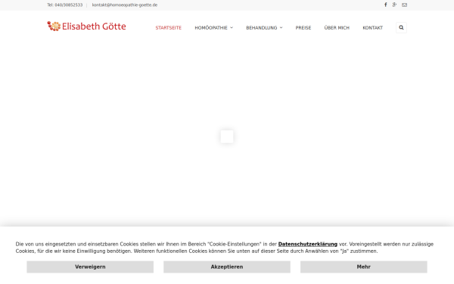Open the Google Plus social icon
This screenshot has width=454, height=284.
click(394, 5)
